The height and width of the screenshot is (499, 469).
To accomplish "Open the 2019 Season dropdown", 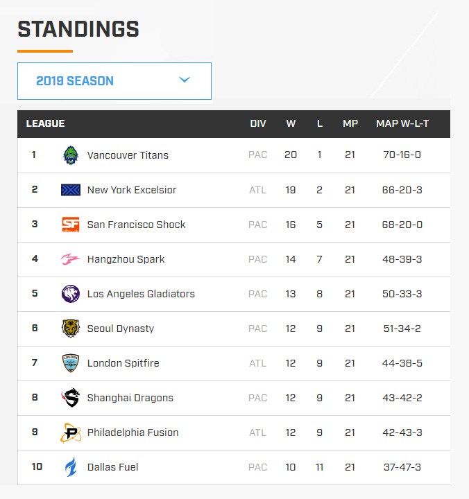I will point(114,81).
